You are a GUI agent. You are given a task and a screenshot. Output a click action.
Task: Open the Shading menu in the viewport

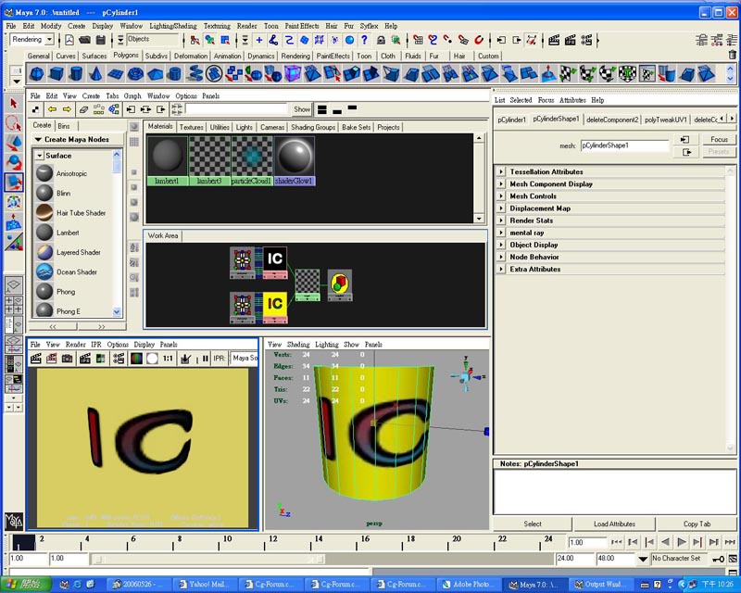click(298, 345)
